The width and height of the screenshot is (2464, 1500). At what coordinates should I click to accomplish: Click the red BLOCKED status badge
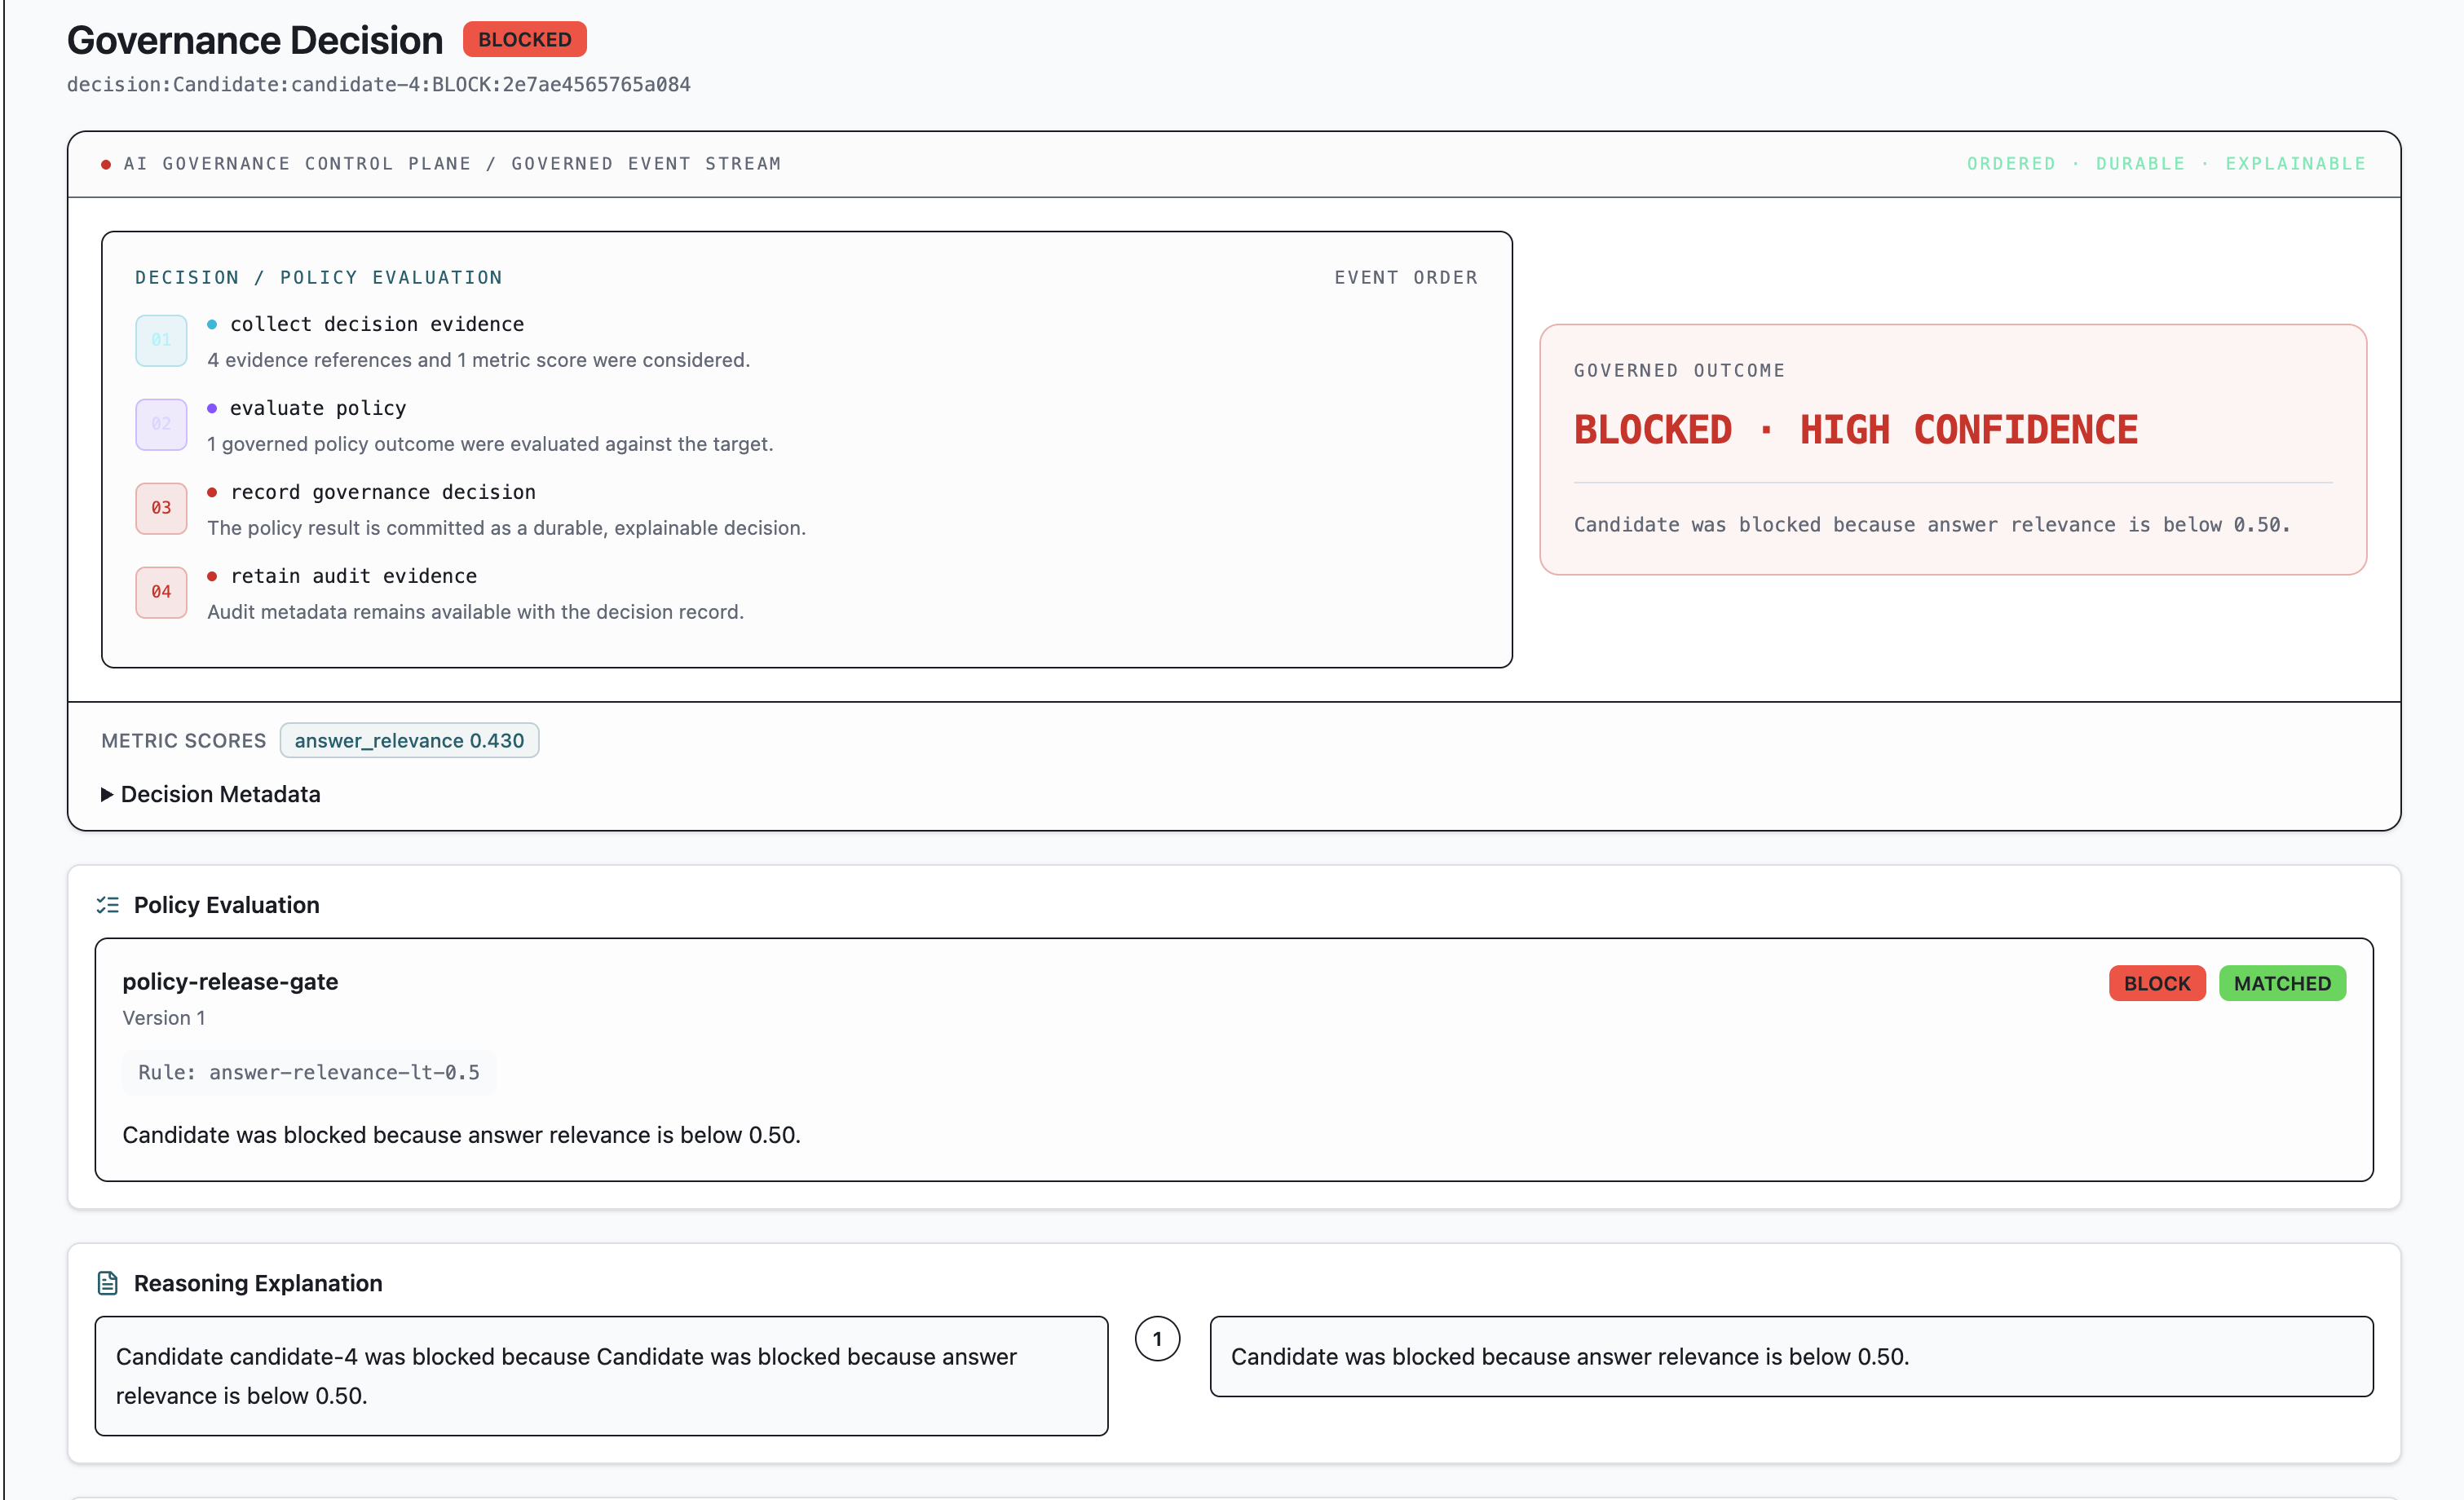point(525,40)
